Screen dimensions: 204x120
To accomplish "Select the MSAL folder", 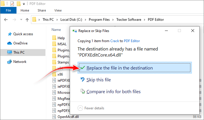I will tap(62, 44).
